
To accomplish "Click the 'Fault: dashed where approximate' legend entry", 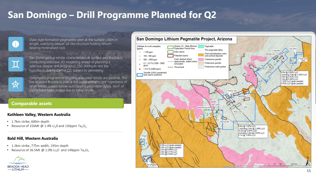I will coord(183,62).
